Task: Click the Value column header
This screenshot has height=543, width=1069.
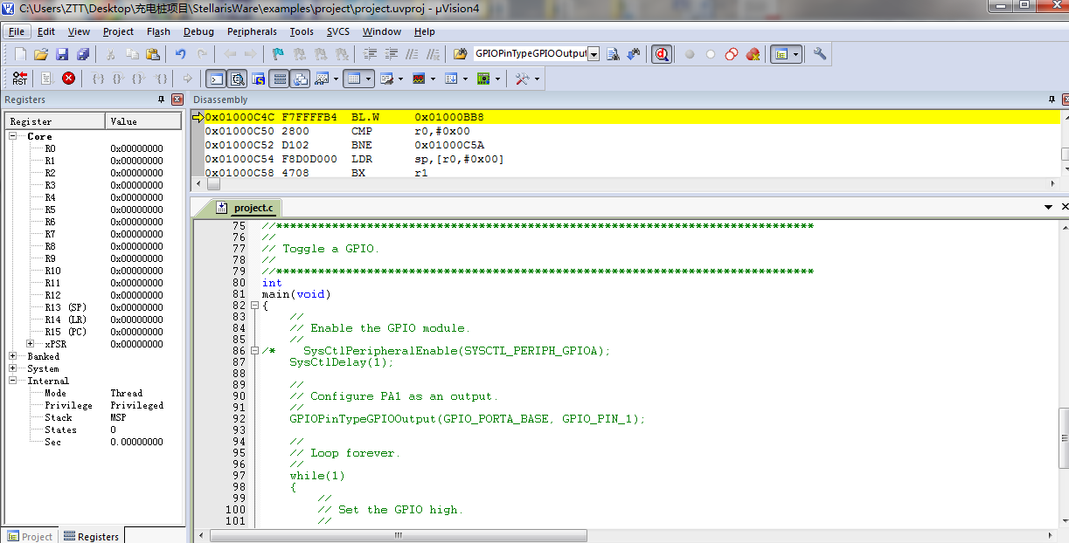Action: (x=143, y=121)
